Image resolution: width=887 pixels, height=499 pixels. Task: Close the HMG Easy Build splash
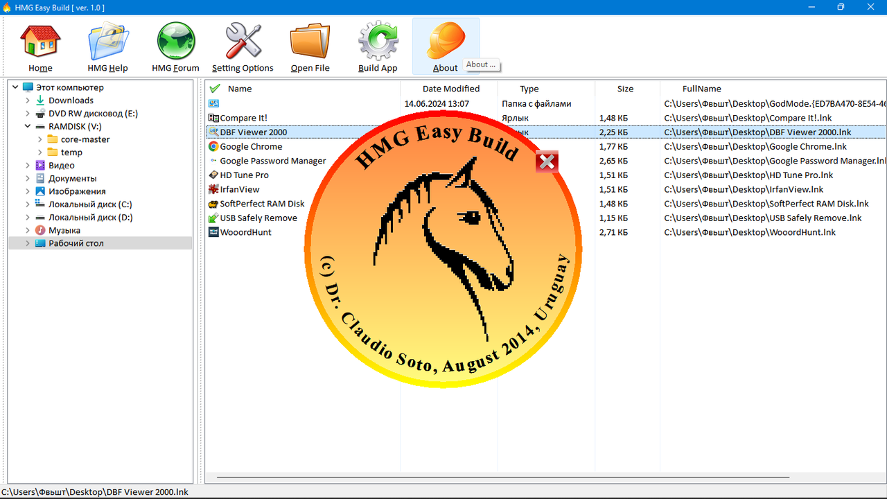(x=547, y=161)
